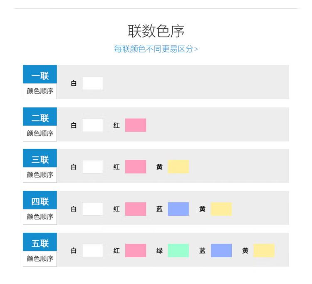
Task: Click the white 白 swatch in 五联 row
Action: [93, 251]
